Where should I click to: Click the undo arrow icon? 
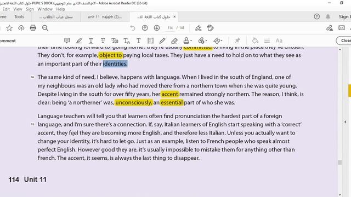[x=133, y=28]
